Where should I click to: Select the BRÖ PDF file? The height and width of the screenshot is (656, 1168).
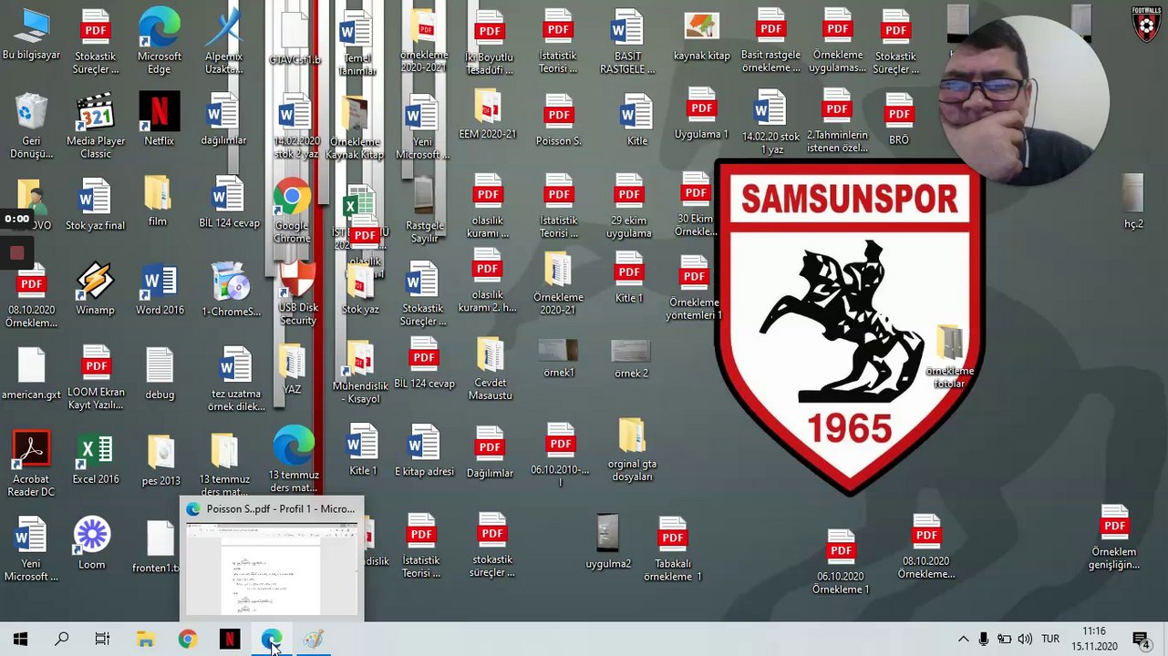tap(898, 119)
